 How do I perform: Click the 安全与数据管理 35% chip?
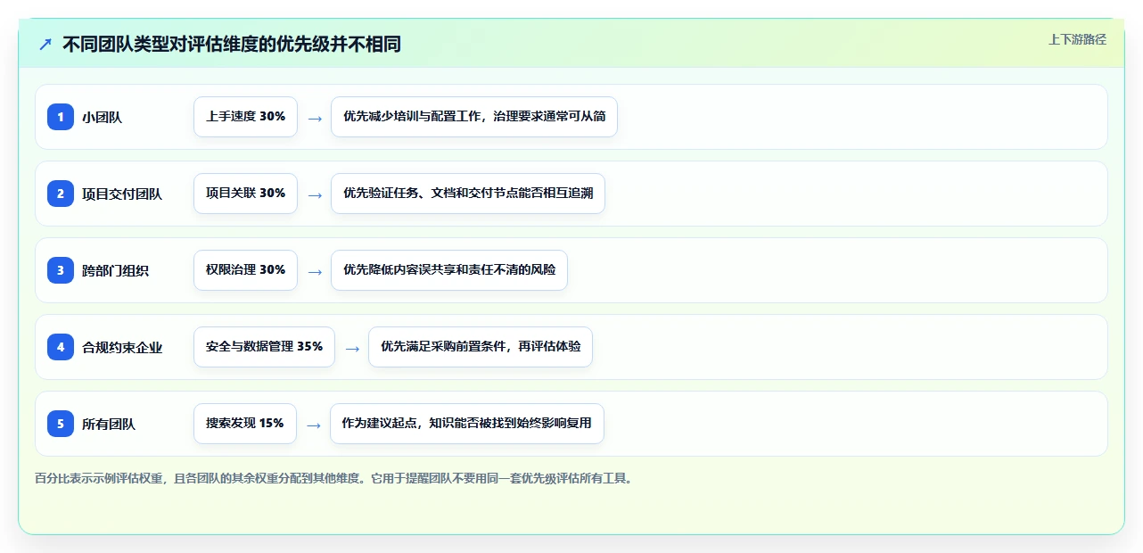click(x=264, y=347)
